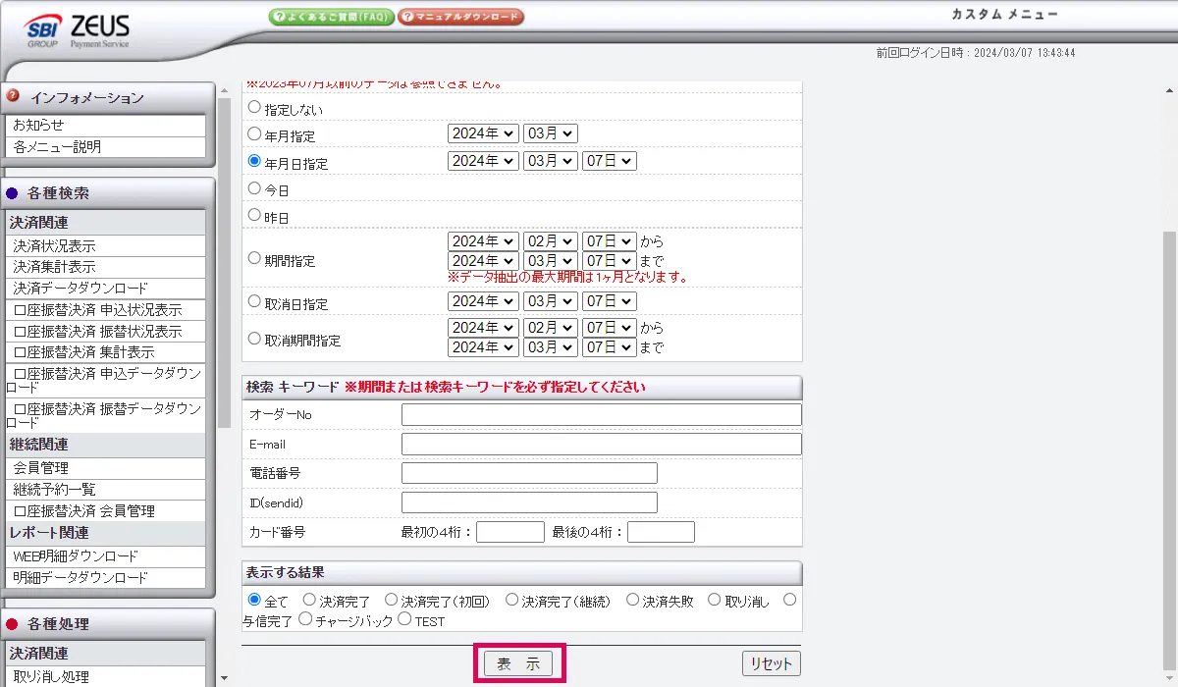Select the 期間指定 radio option
This screenshot has width=1178, height=687.
255,259
